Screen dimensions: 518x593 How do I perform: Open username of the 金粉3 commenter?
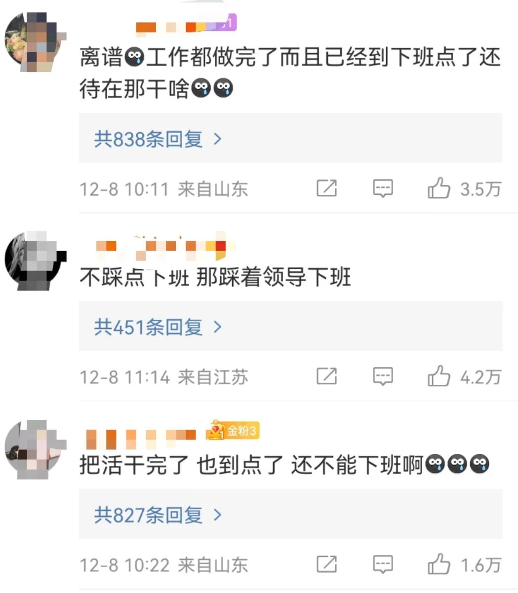pos(141,437)
